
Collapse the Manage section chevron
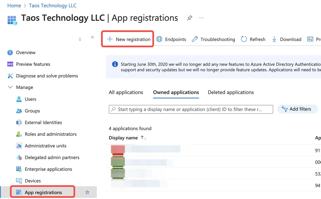tap(10, 87)
